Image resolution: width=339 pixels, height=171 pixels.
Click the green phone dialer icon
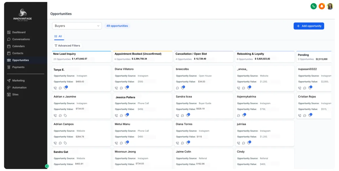click(x=313, y=6)
